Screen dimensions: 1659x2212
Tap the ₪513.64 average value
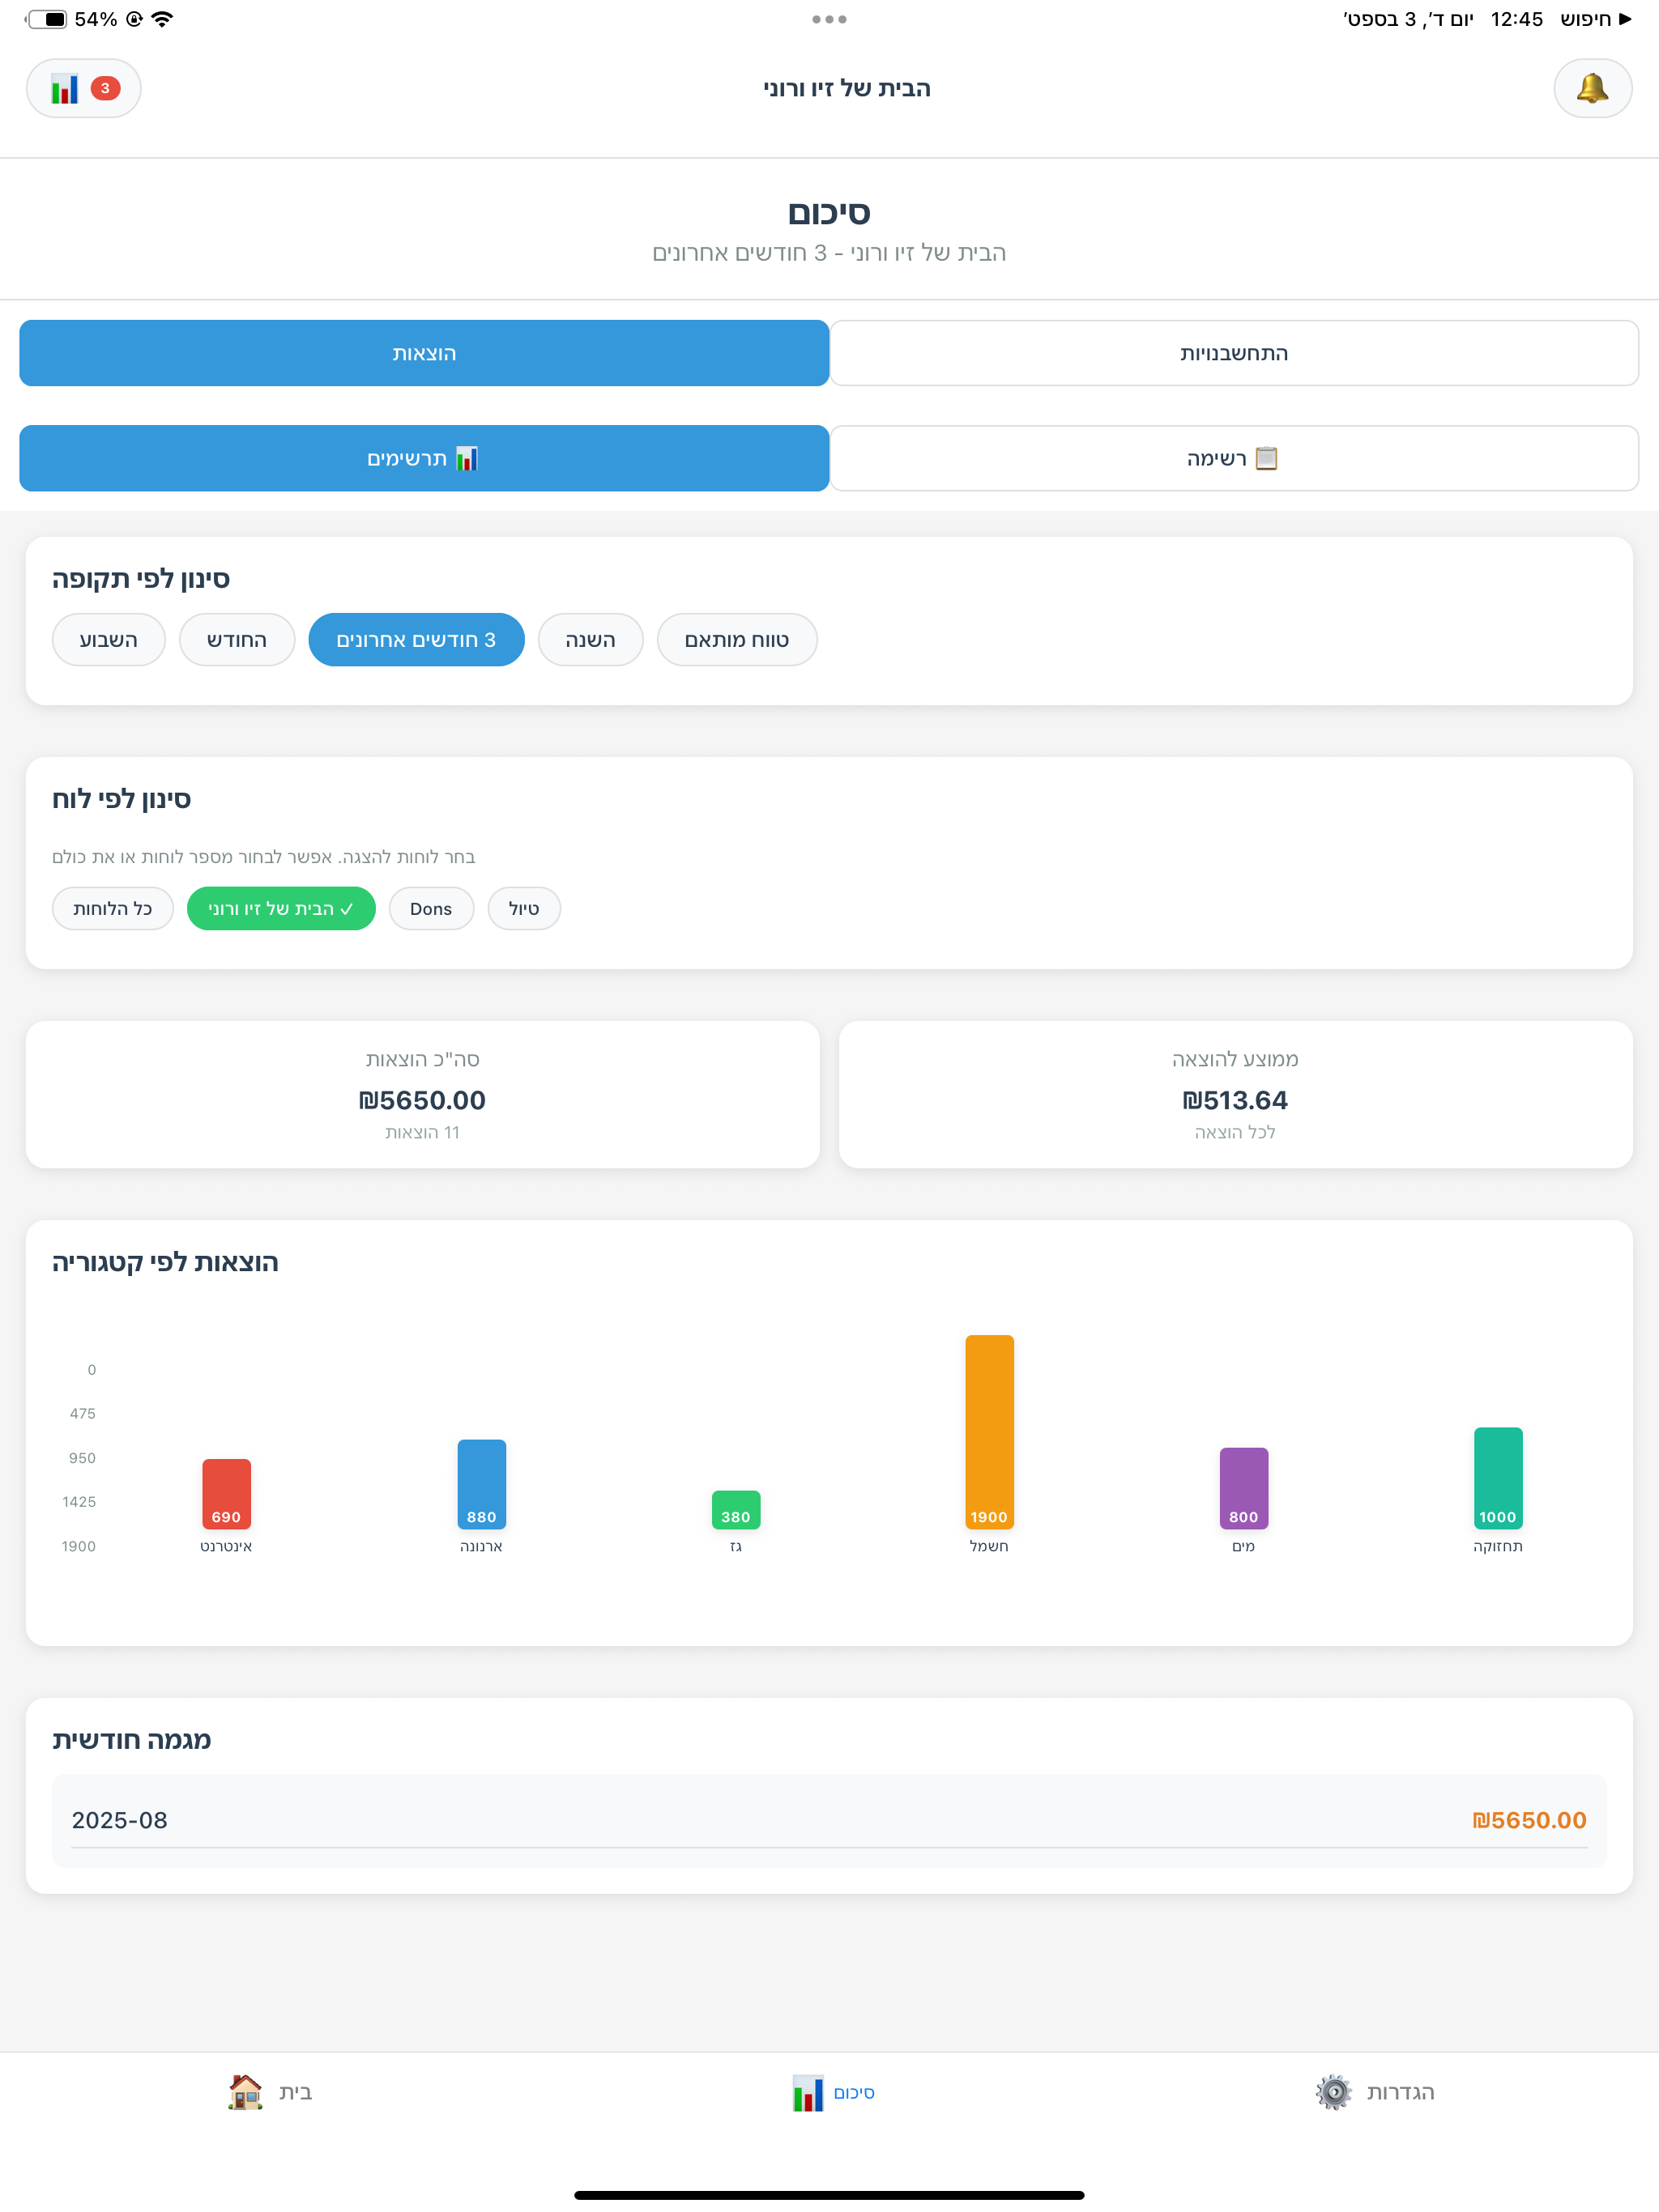1235,1100
